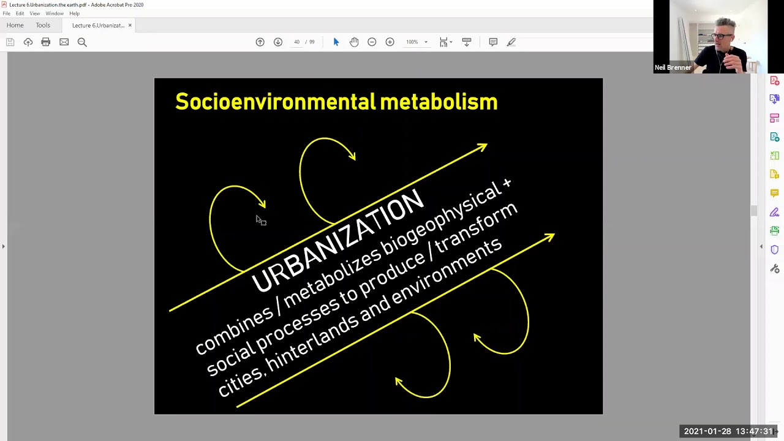Select the Hand pan tool
Screen dimensions: 784x441
coord(354,42)
